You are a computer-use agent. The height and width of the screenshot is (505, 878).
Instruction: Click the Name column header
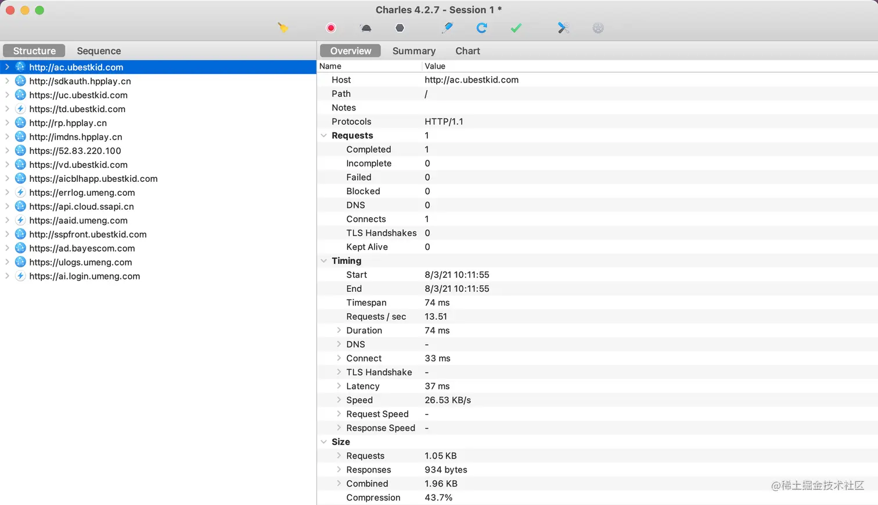(330, 66)
